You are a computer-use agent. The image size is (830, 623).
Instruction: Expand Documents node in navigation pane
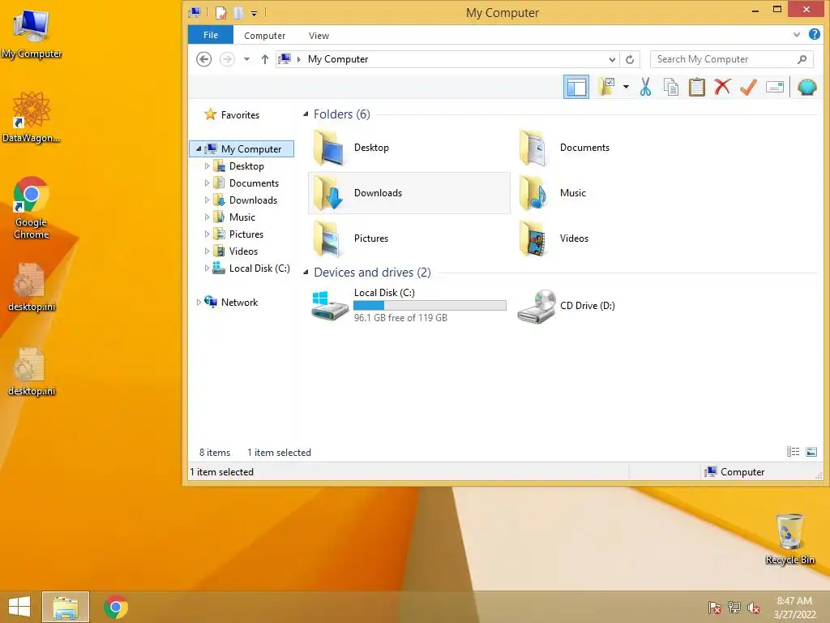coord(207,183)
